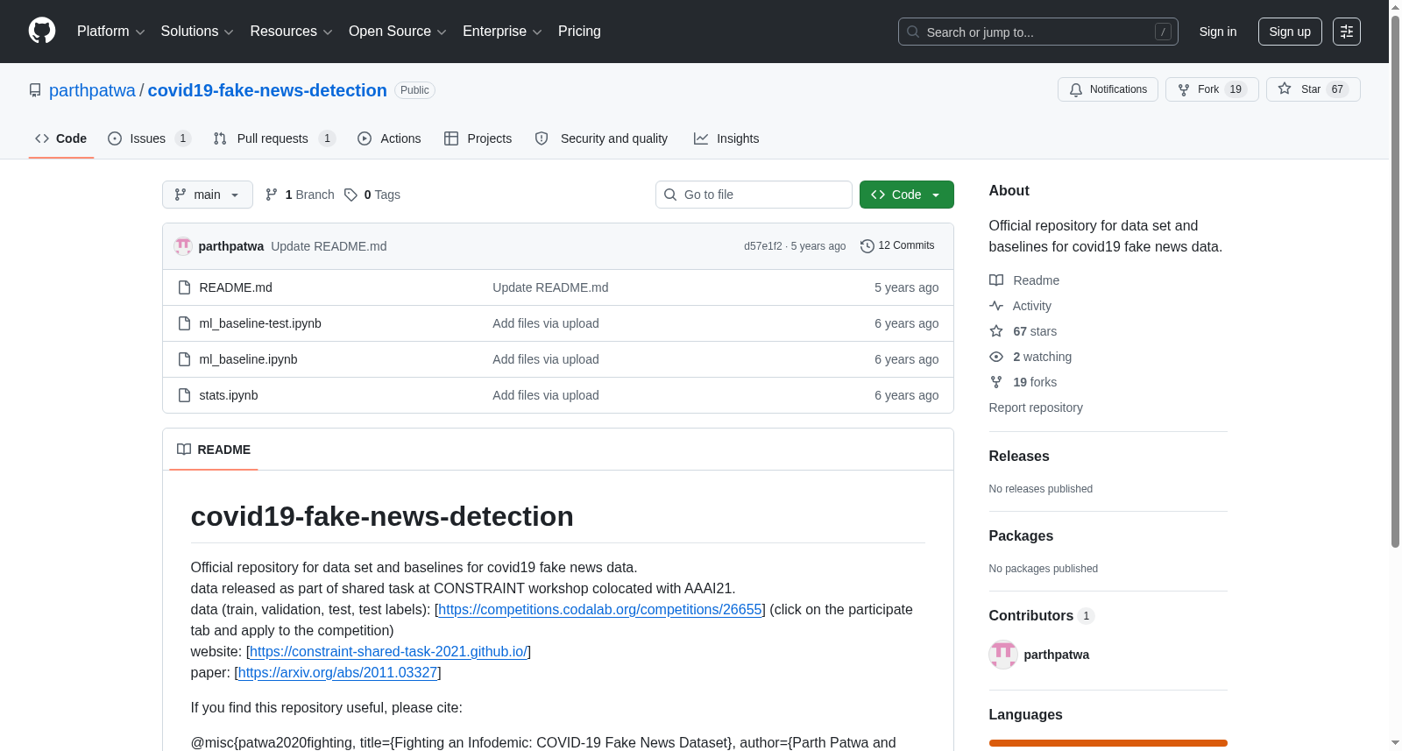Open the main branch selector dropdown
This screenshot has height=751, width=1402.
[x=208, y=195]
